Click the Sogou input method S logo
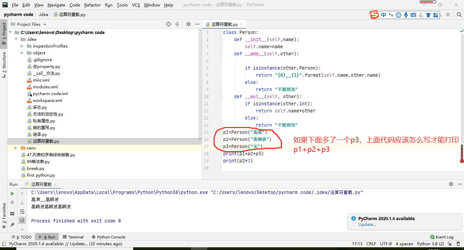The height and width of the screenshot is (250, 464). tap(374, 15)
